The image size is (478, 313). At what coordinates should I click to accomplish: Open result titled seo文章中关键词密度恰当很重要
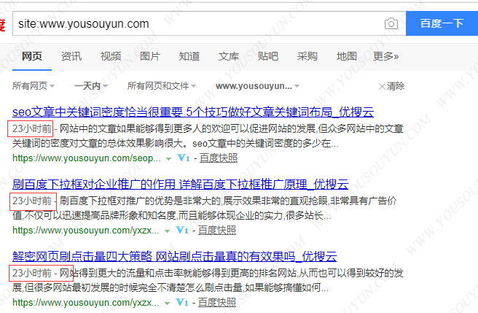(x=193, y=112)
